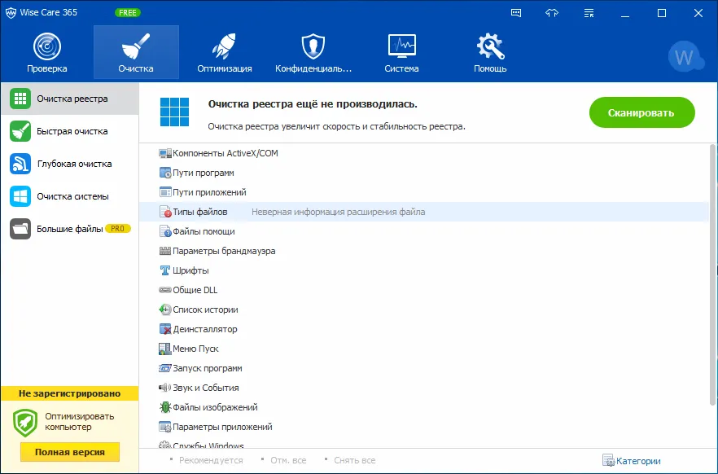Click the Полная версия button

click(70, 452)
